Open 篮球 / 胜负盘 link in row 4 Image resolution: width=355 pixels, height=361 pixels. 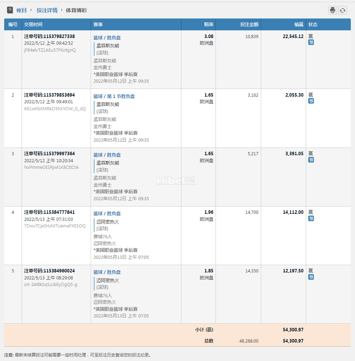pos(107,213)
